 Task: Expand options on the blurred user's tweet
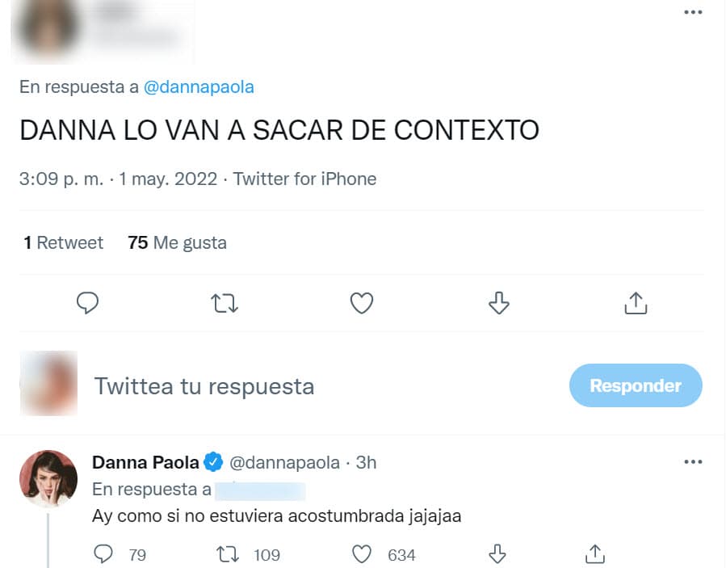click(x=693, y=11)
